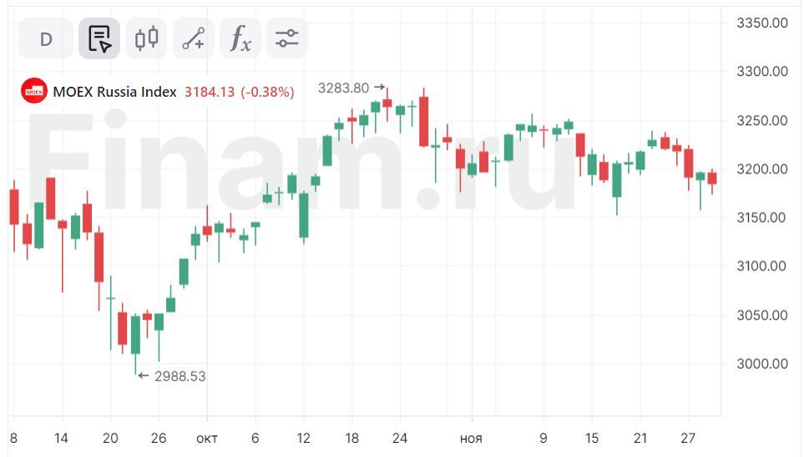Click the 3100.00 price axis label
Viewport: 804px width, 457px height.
pos(762,266)
